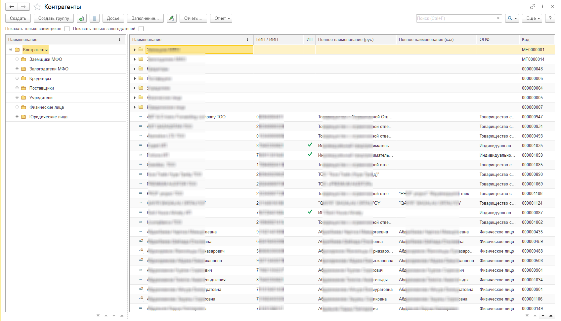Image resolution: width=561 pixels, height=321 pixels.
Task: Open help with the question mark button
Action: pos(550,18)
